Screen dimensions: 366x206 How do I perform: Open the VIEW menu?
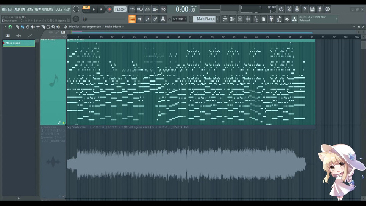point(38,9)
